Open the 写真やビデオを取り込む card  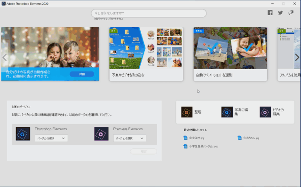[146, 54]
